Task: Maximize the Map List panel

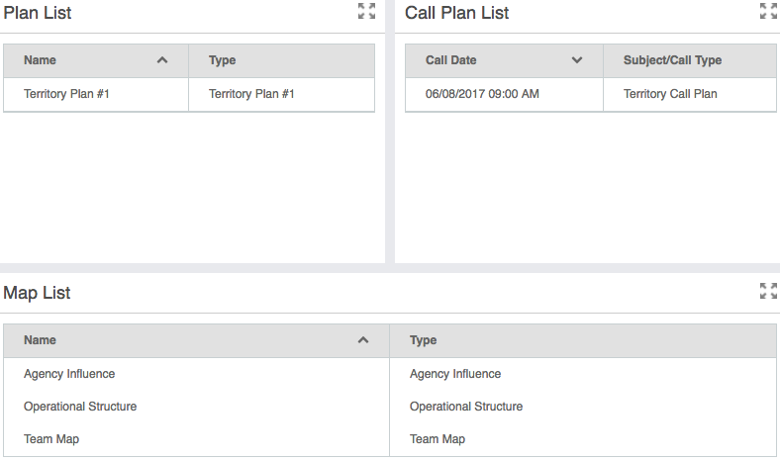Action: point(768,291)
